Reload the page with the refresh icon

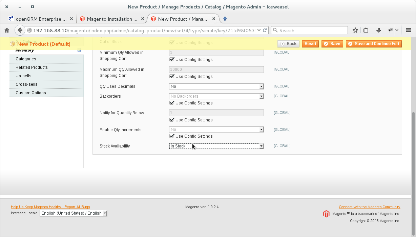tap(265, 30)
